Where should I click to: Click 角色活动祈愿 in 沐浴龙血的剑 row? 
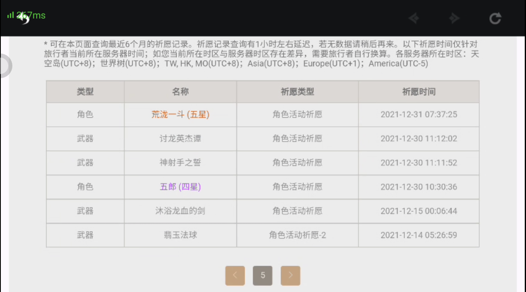coord(297,211)
